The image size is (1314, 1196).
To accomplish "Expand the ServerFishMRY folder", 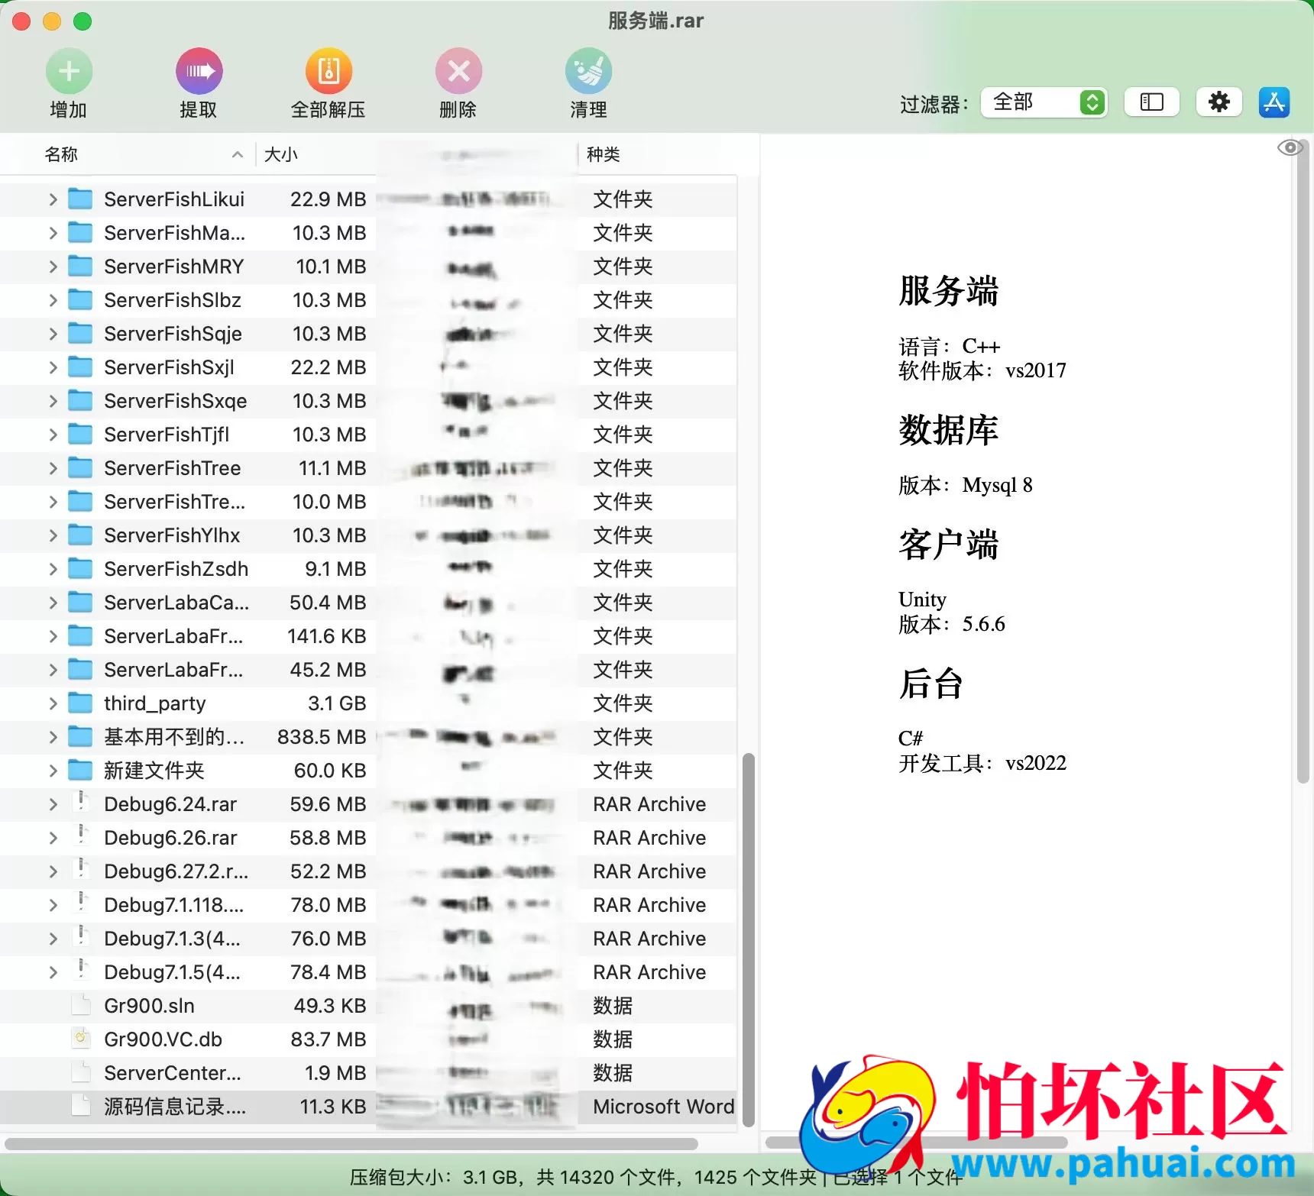I will click(x=53, y=267).
